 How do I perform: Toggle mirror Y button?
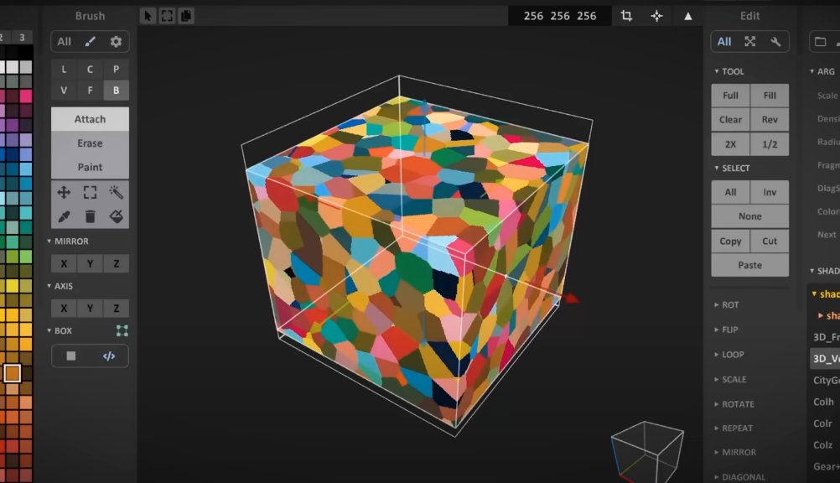coord(90,264)
